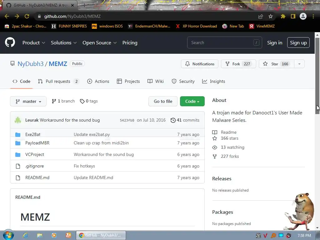Image resolution: width=320 pixels, height=240 pixels.
Task: Expand the Open Source menu
Action: click(x=100, y=42)
